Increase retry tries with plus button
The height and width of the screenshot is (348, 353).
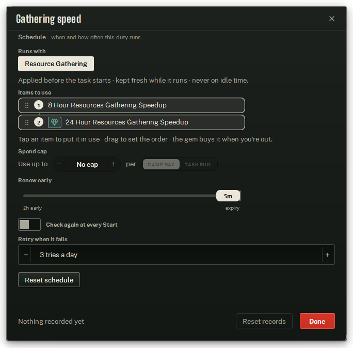tap(328, 255)
